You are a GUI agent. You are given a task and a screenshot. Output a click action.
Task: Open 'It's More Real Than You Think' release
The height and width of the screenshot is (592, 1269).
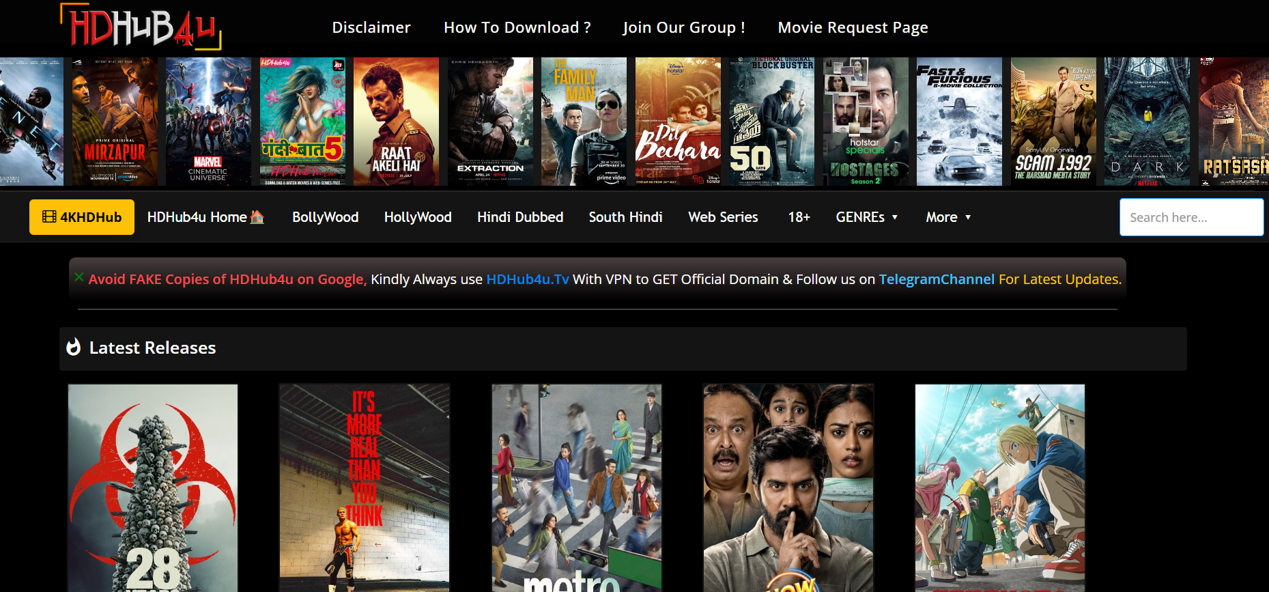(365, 488)
